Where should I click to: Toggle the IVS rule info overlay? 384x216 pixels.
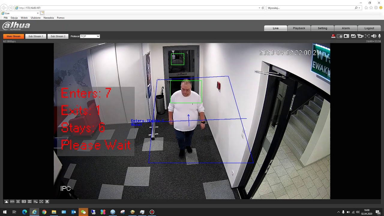point(35,202)
